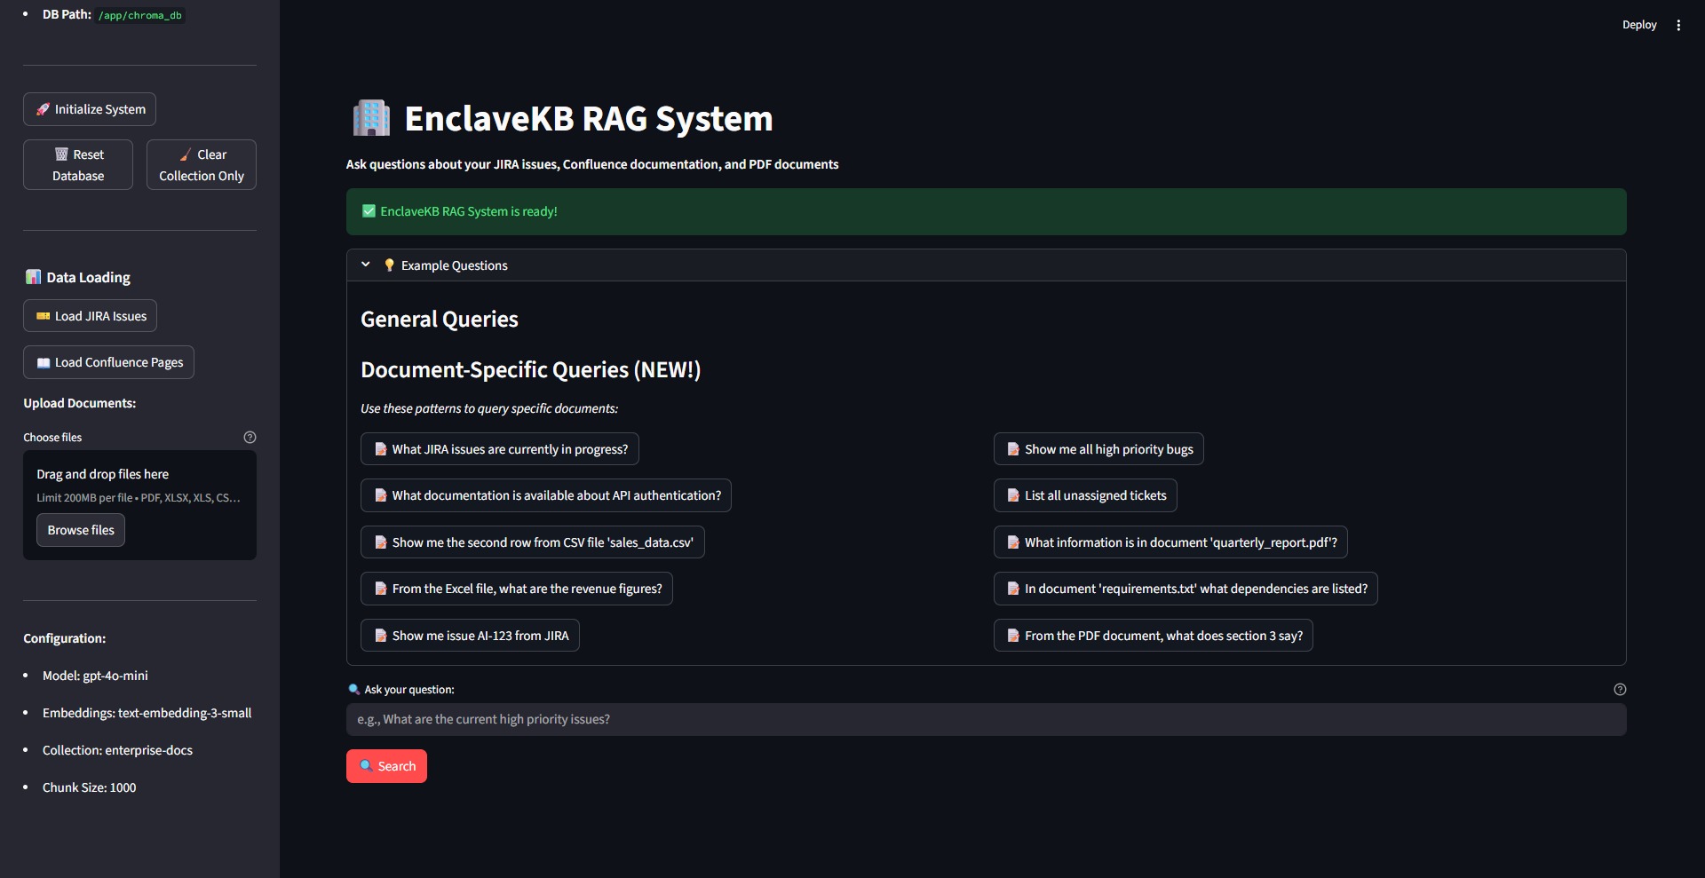1705x878 pixels.
Task: Select the Load JIRA Issues option
Action: pos(89,315)
